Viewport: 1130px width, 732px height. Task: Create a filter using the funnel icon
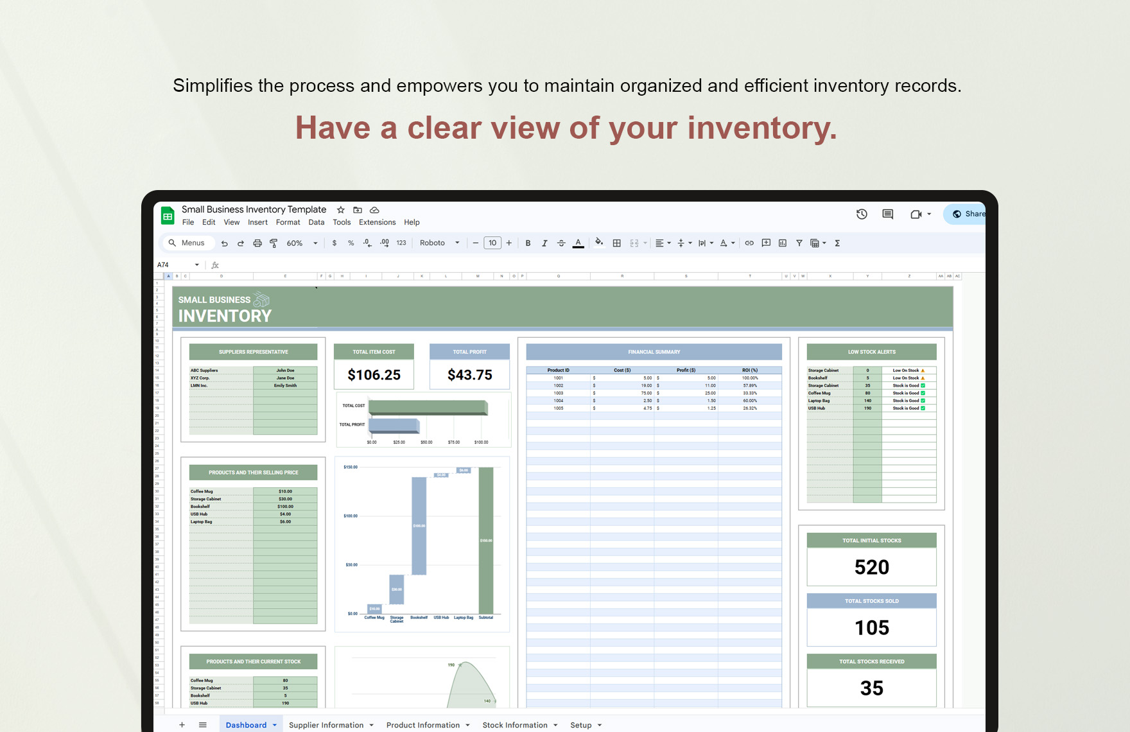pos(799,243)
